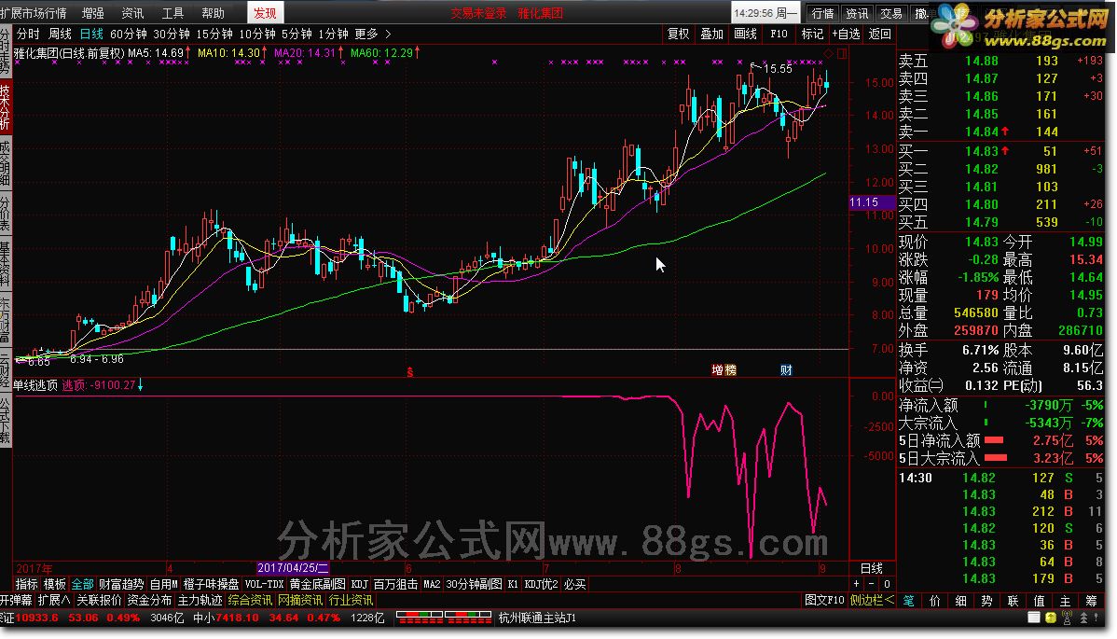Switch to 15分钟 period
Screen dimensions: 1117x639
coord(214,34)
